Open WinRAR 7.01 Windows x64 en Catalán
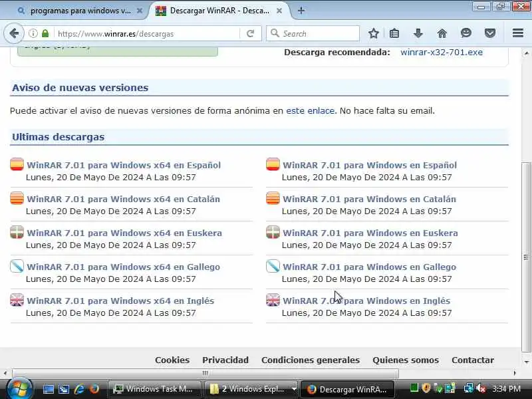This screenshot has height=399, width=532. (123, 199)
